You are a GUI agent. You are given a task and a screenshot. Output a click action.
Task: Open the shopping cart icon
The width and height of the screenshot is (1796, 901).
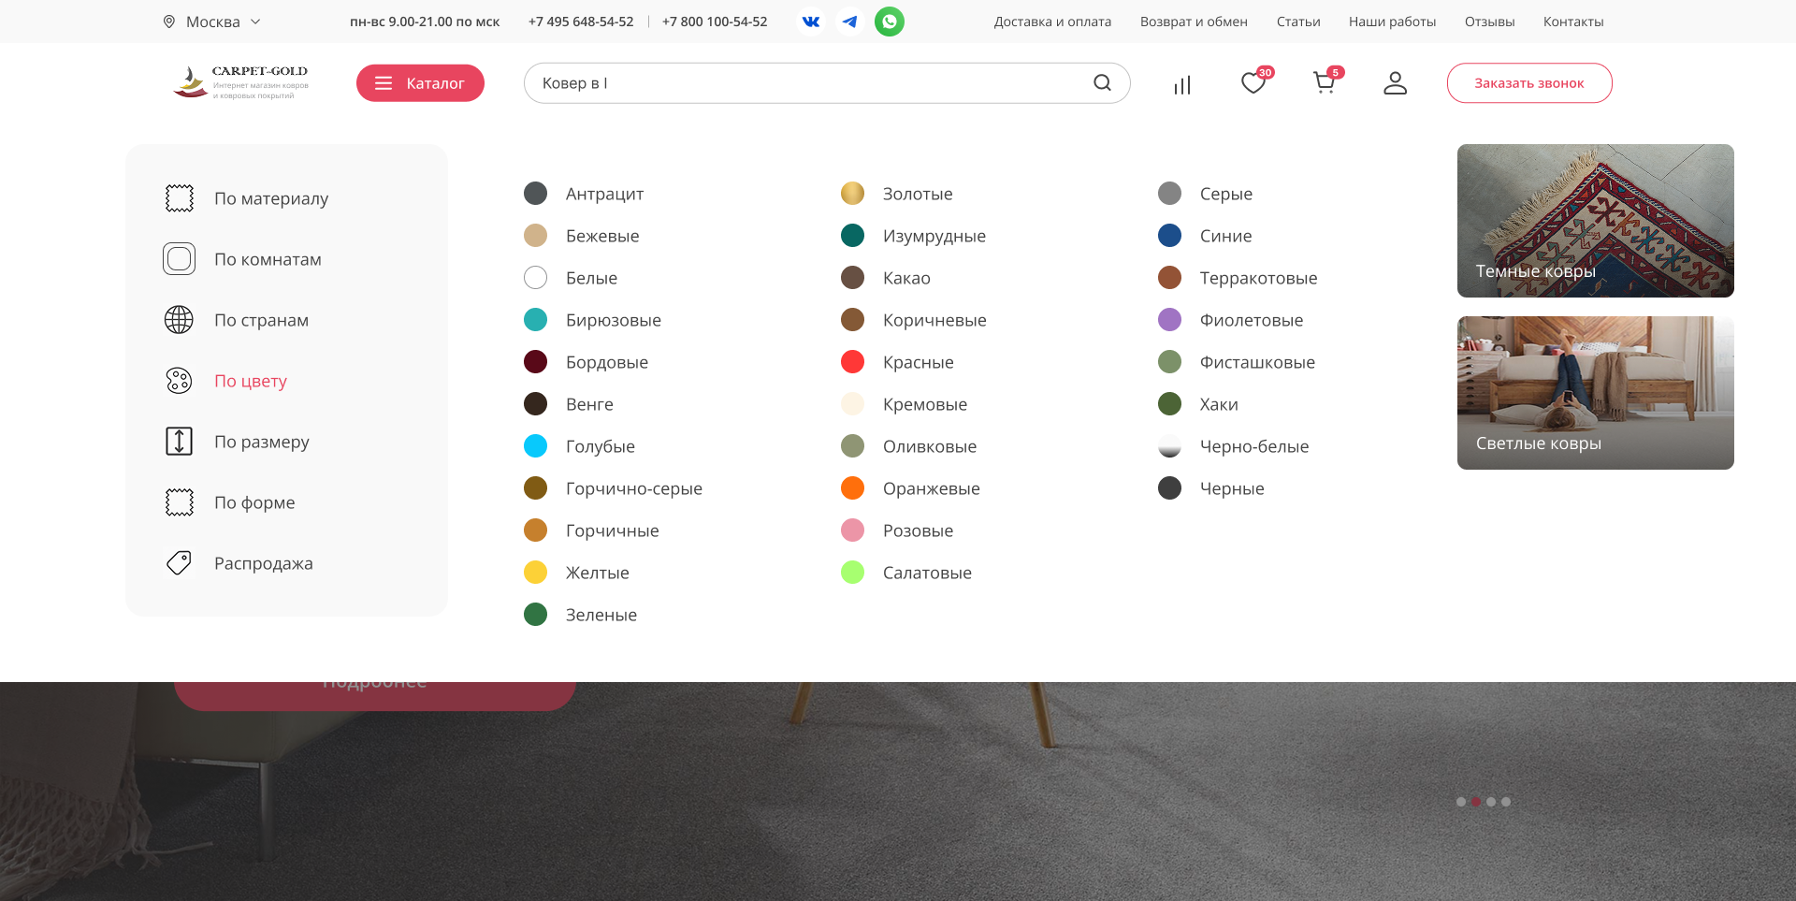(1324, 83)
